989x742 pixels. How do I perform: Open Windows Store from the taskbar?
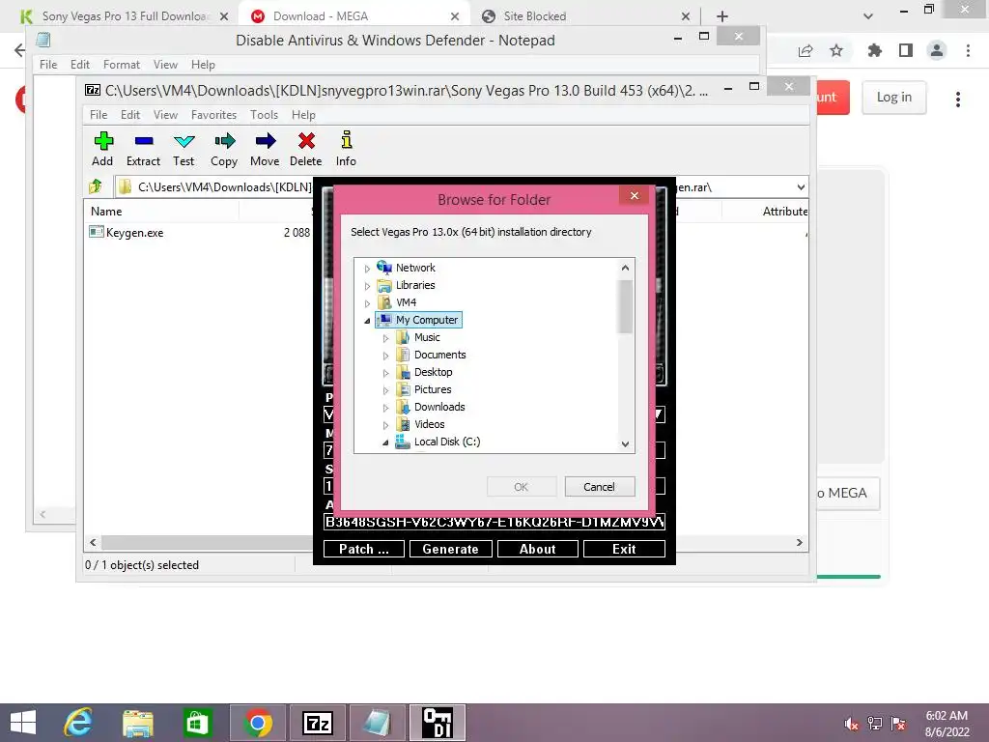[197, 723]
